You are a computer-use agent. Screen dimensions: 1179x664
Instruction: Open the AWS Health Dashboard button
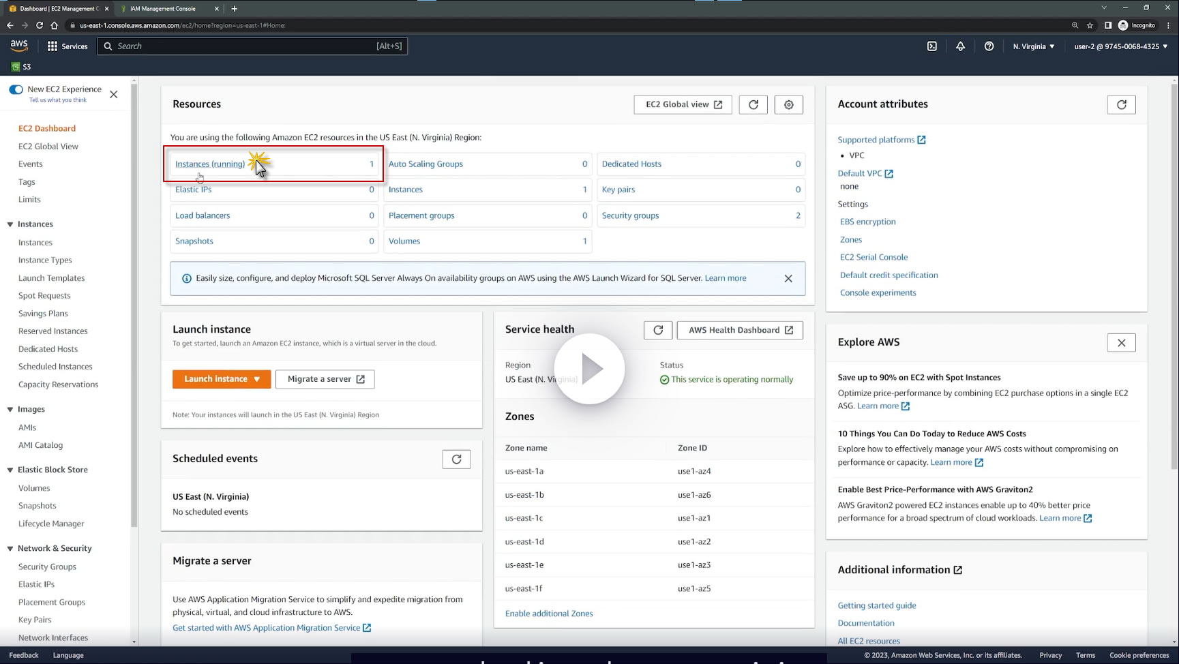(740, 330)
